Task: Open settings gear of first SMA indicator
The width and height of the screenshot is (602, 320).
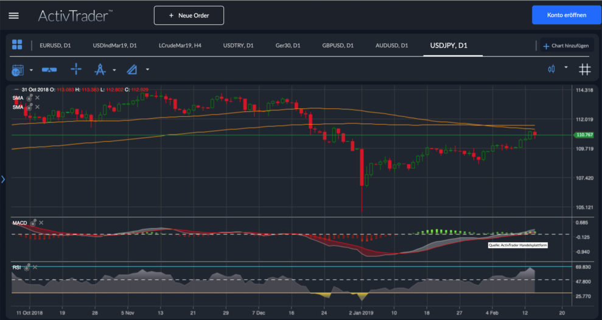Action: coord(29,98)
